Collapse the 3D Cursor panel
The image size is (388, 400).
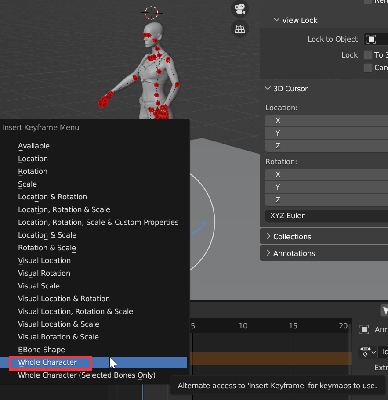[x=268, y=89]
